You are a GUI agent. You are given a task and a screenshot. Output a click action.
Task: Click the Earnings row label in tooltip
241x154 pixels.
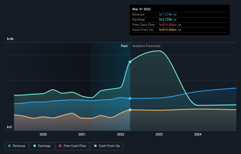click(x=139, y=19)
